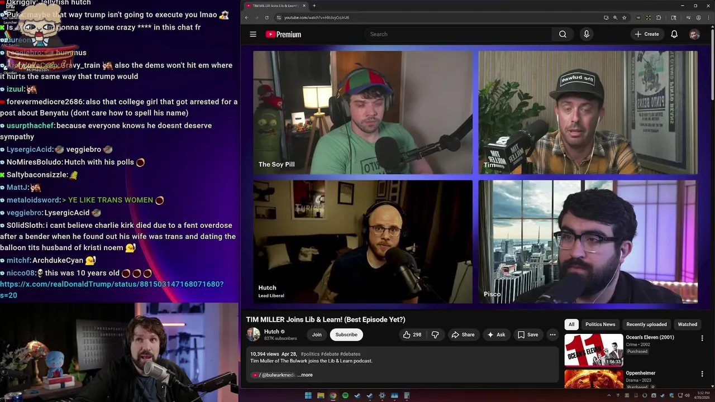
Task: Open the Windows Start menu
Action: pyautogui.click(x=308, y=396)
